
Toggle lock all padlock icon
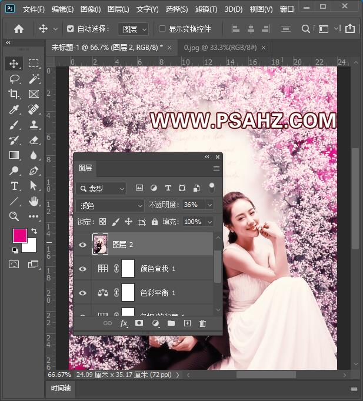pyautogui.click(x=155, y=222)
